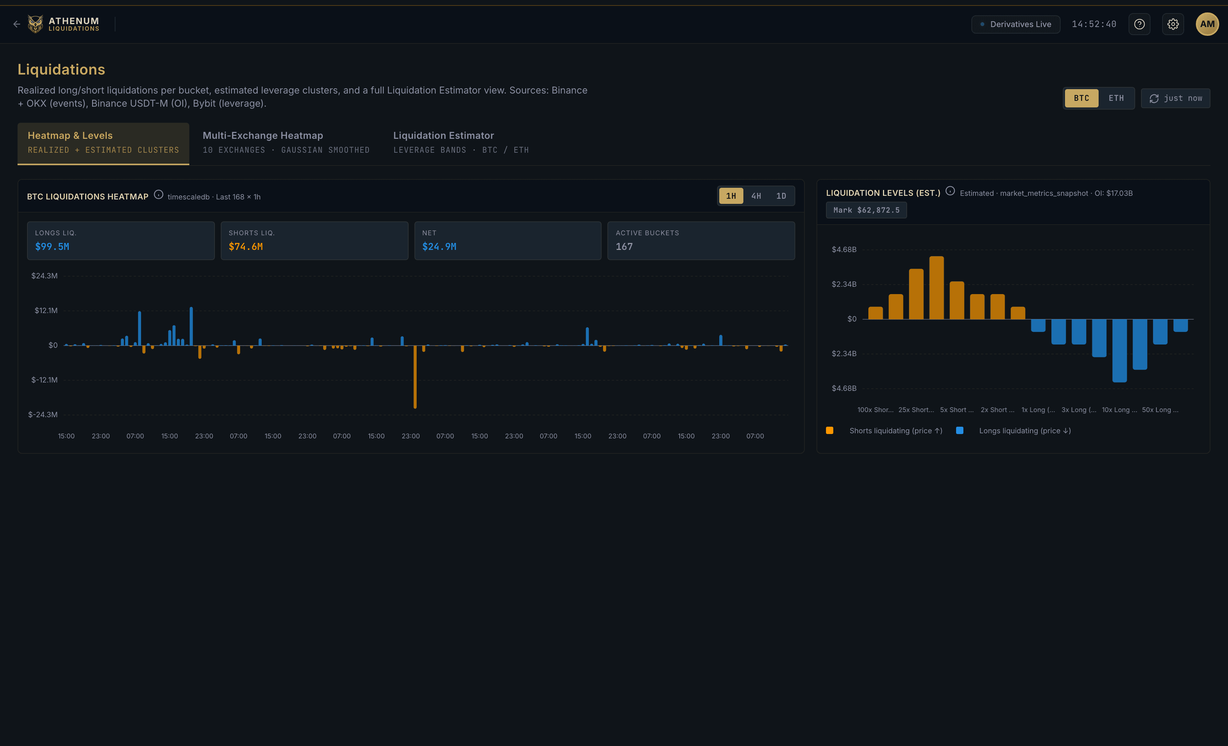
Task: Toggle orange Shorts liquidating legend swatch
Action: 830,431
